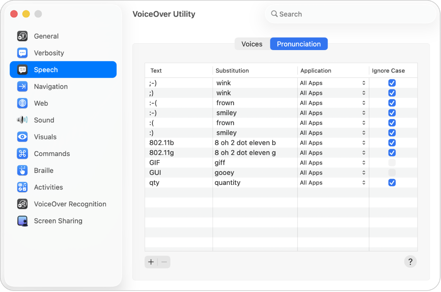Click the Commands icon
441x292 pixels.
click(x=22, y=153)
